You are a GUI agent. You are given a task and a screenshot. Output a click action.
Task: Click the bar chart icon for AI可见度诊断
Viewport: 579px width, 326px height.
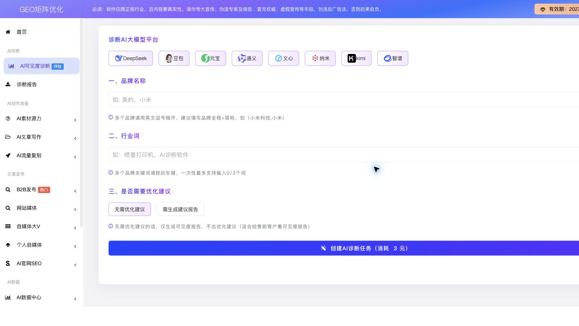point(12,66)
